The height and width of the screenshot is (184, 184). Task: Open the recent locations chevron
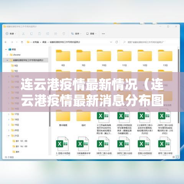tap(17, 42)
